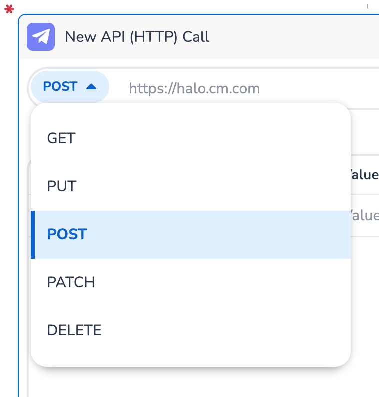Click the blue selection bar beside POST option
379x397 pixels.
click(33, 234)
